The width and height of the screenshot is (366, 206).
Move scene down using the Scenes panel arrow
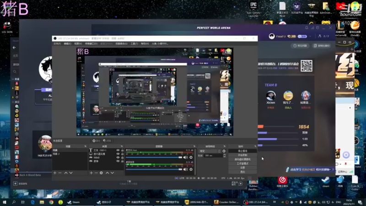[71, 173]
